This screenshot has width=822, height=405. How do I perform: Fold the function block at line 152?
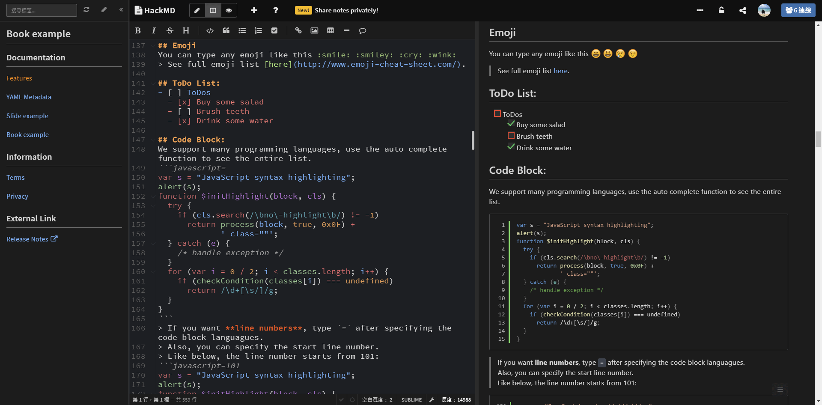(153, 197)
